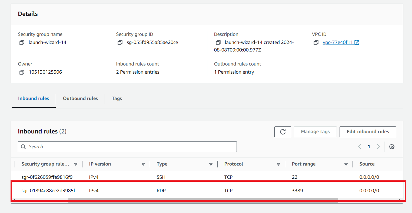Copy the VPC ID value
This screenshot has height=213, width=412.
tap(316, 43)
